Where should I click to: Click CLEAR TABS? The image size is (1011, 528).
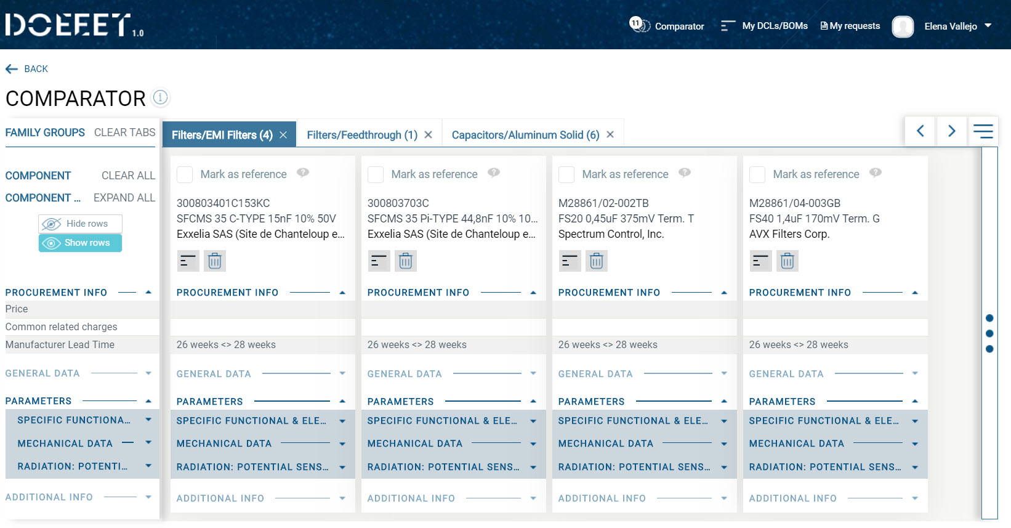pos(124,132)
